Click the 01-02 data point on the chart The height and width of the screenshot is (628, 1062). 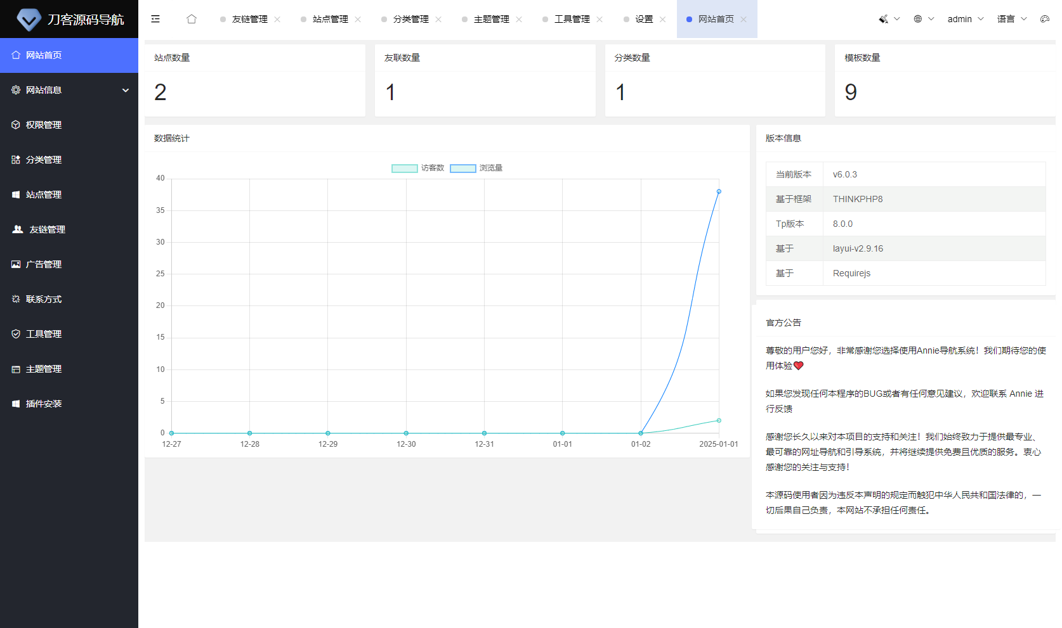coord(640,432)
